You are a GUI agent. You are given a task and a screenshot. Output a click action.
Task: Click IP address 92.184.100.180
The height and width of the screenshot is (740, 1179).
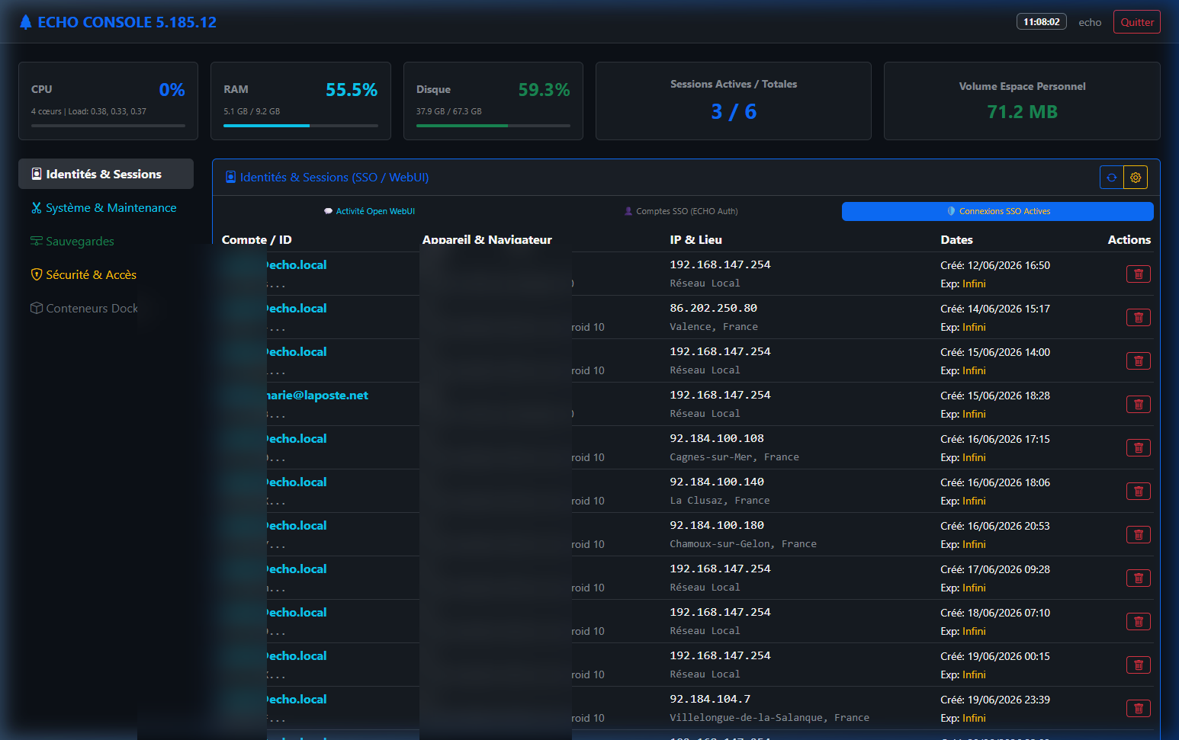tap(717, 525)
